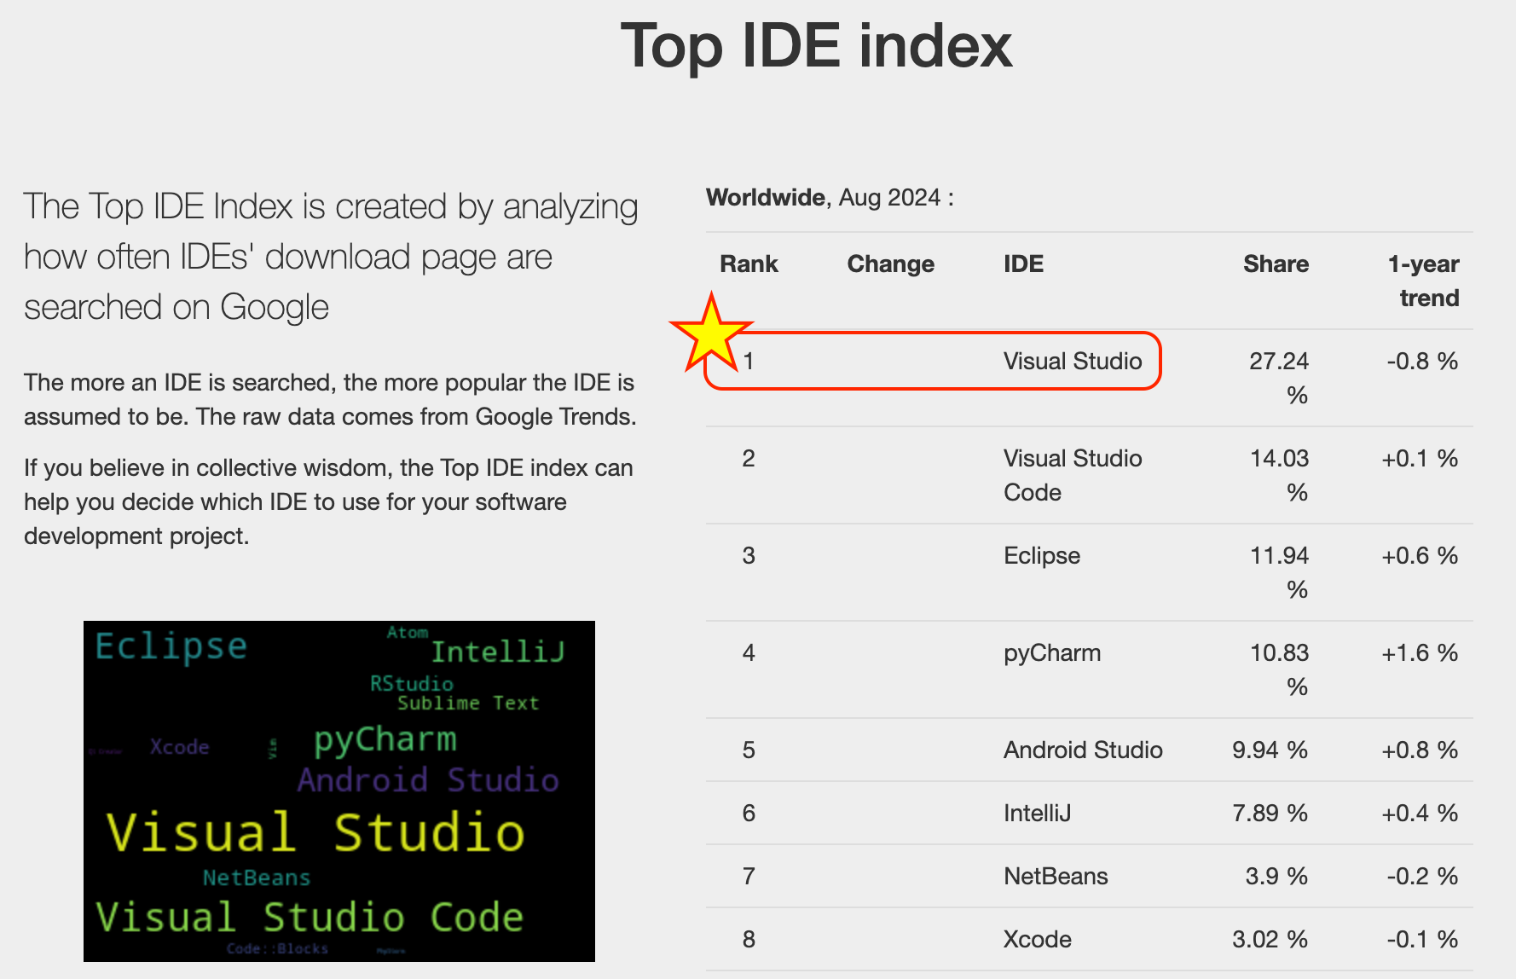Click the '1-year trend' column header
Screen dimensions: 1516x979
tap(1424, 281)
